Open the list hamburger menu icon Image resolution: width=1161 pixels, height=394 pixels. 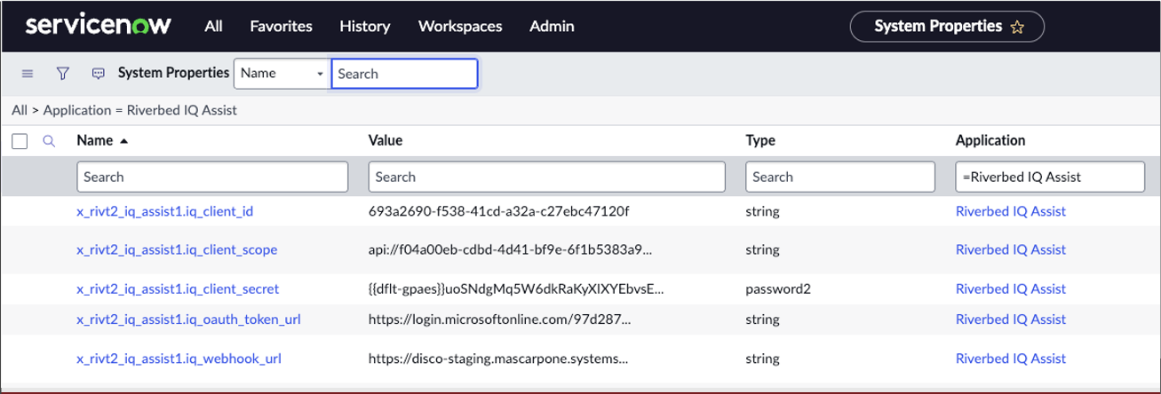click(x=28, y=74)
